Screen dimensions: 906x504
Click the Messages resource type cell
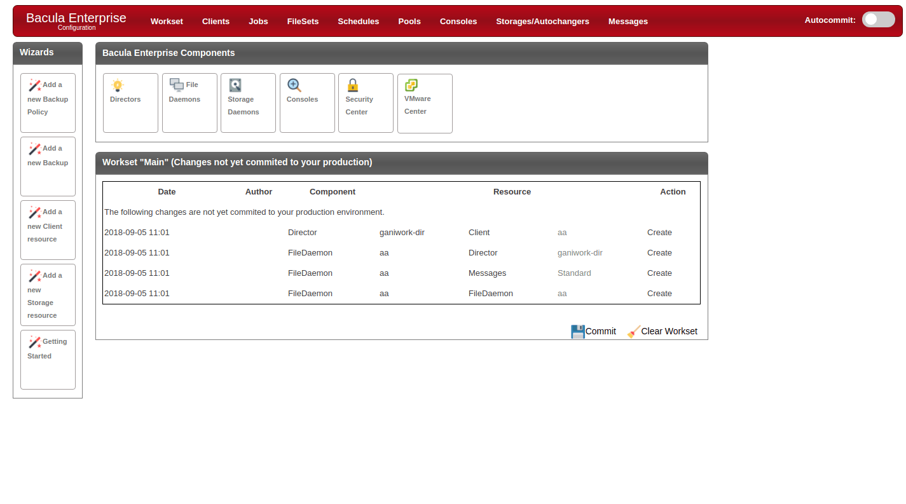click(x=488, y=273)
